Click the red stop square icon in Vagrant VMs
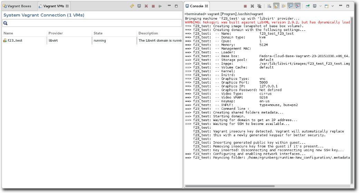The image size is (359, 193). pos(153,6)
